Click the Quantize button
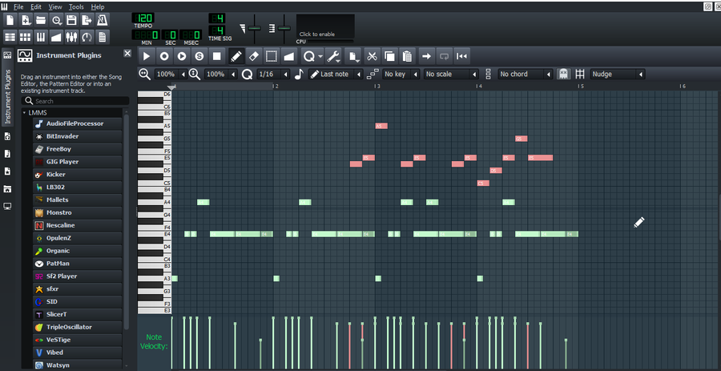721x371 pixels. tap(309, 57)
